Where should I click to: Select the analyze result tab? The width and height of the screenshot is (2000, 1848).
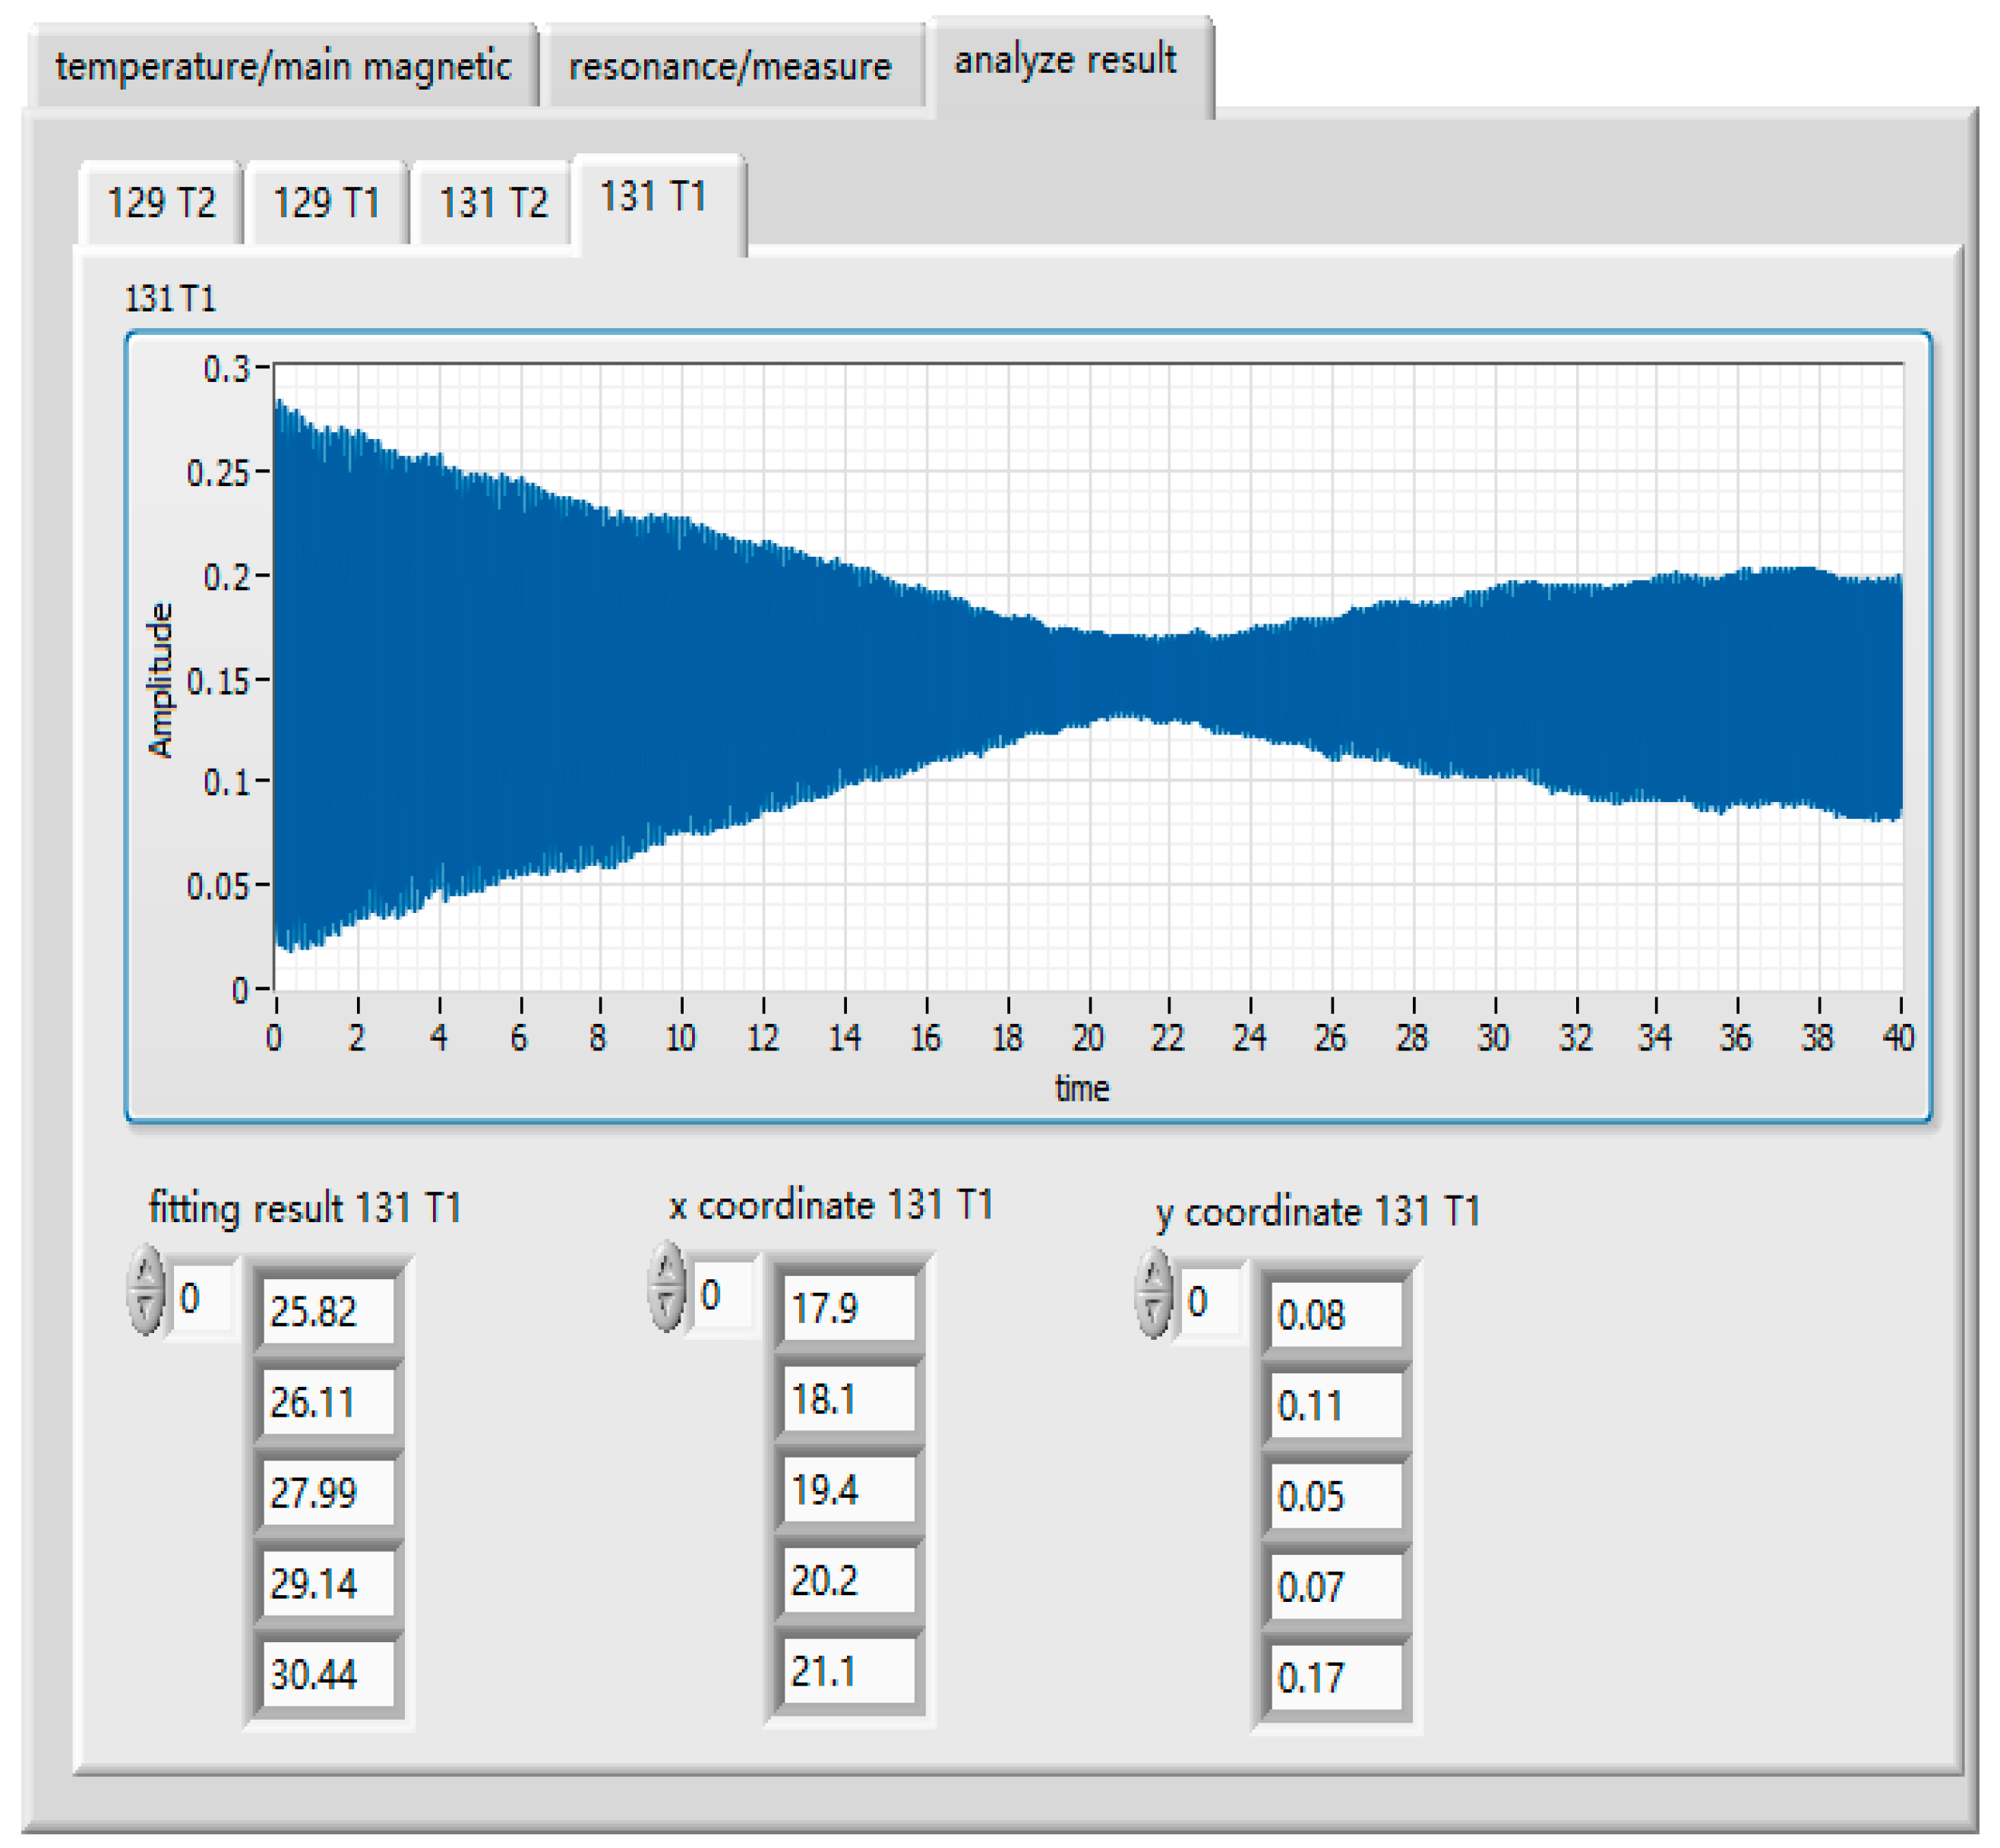[1065, 60]
